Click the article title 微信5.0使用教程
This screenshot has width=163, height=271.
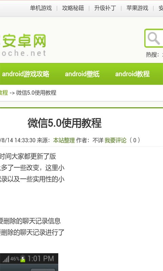point(65,123)
